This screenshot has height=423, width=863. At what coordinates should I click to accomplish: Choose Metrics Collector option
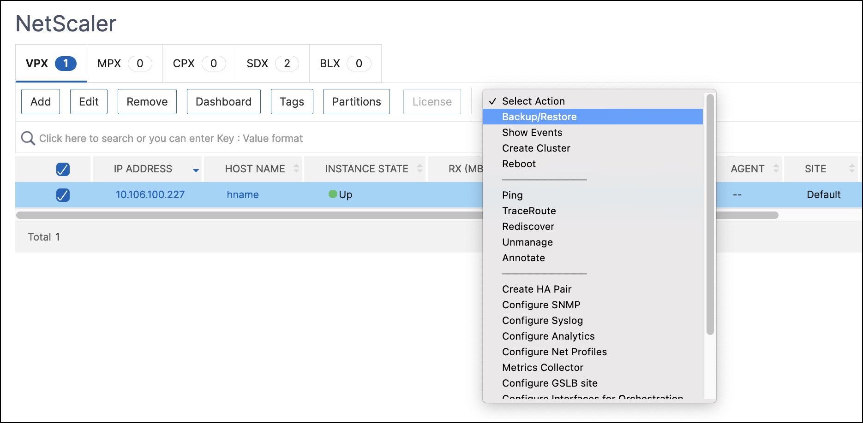(x=593, y=367)
